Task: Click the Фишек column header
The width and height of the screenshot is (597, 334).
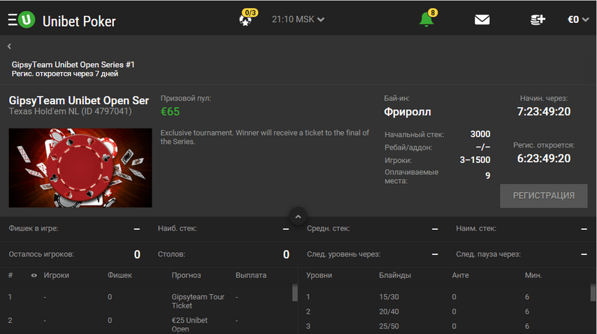Action: [x=120, y=275]
